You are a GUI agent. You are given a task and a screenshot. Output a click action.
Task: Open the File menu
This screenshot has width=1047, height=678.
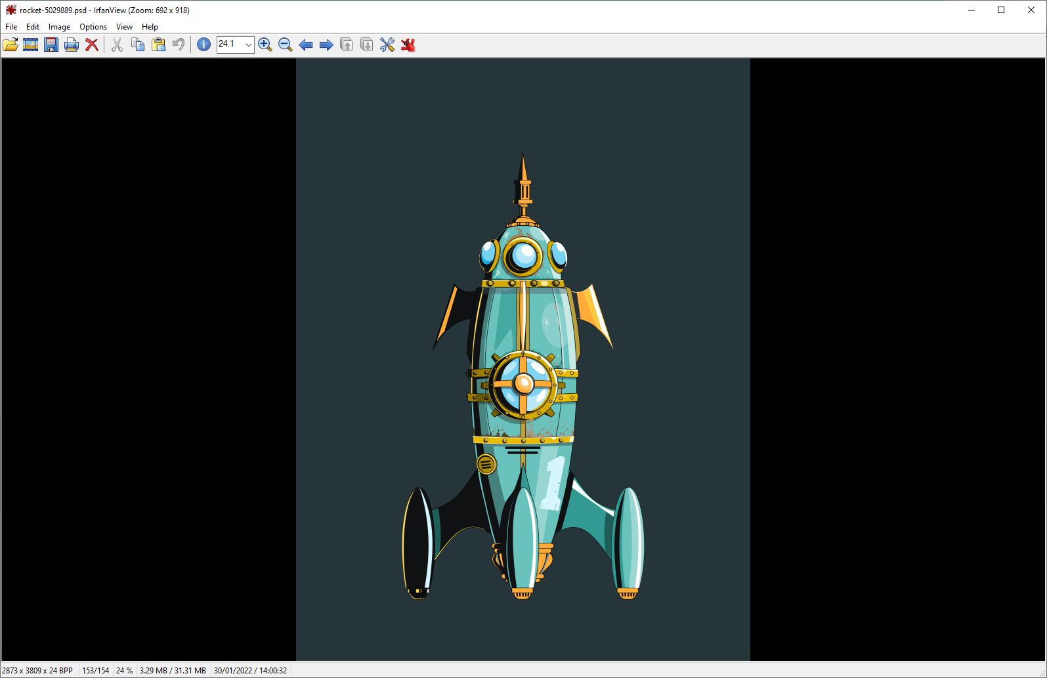click(11, 27)
